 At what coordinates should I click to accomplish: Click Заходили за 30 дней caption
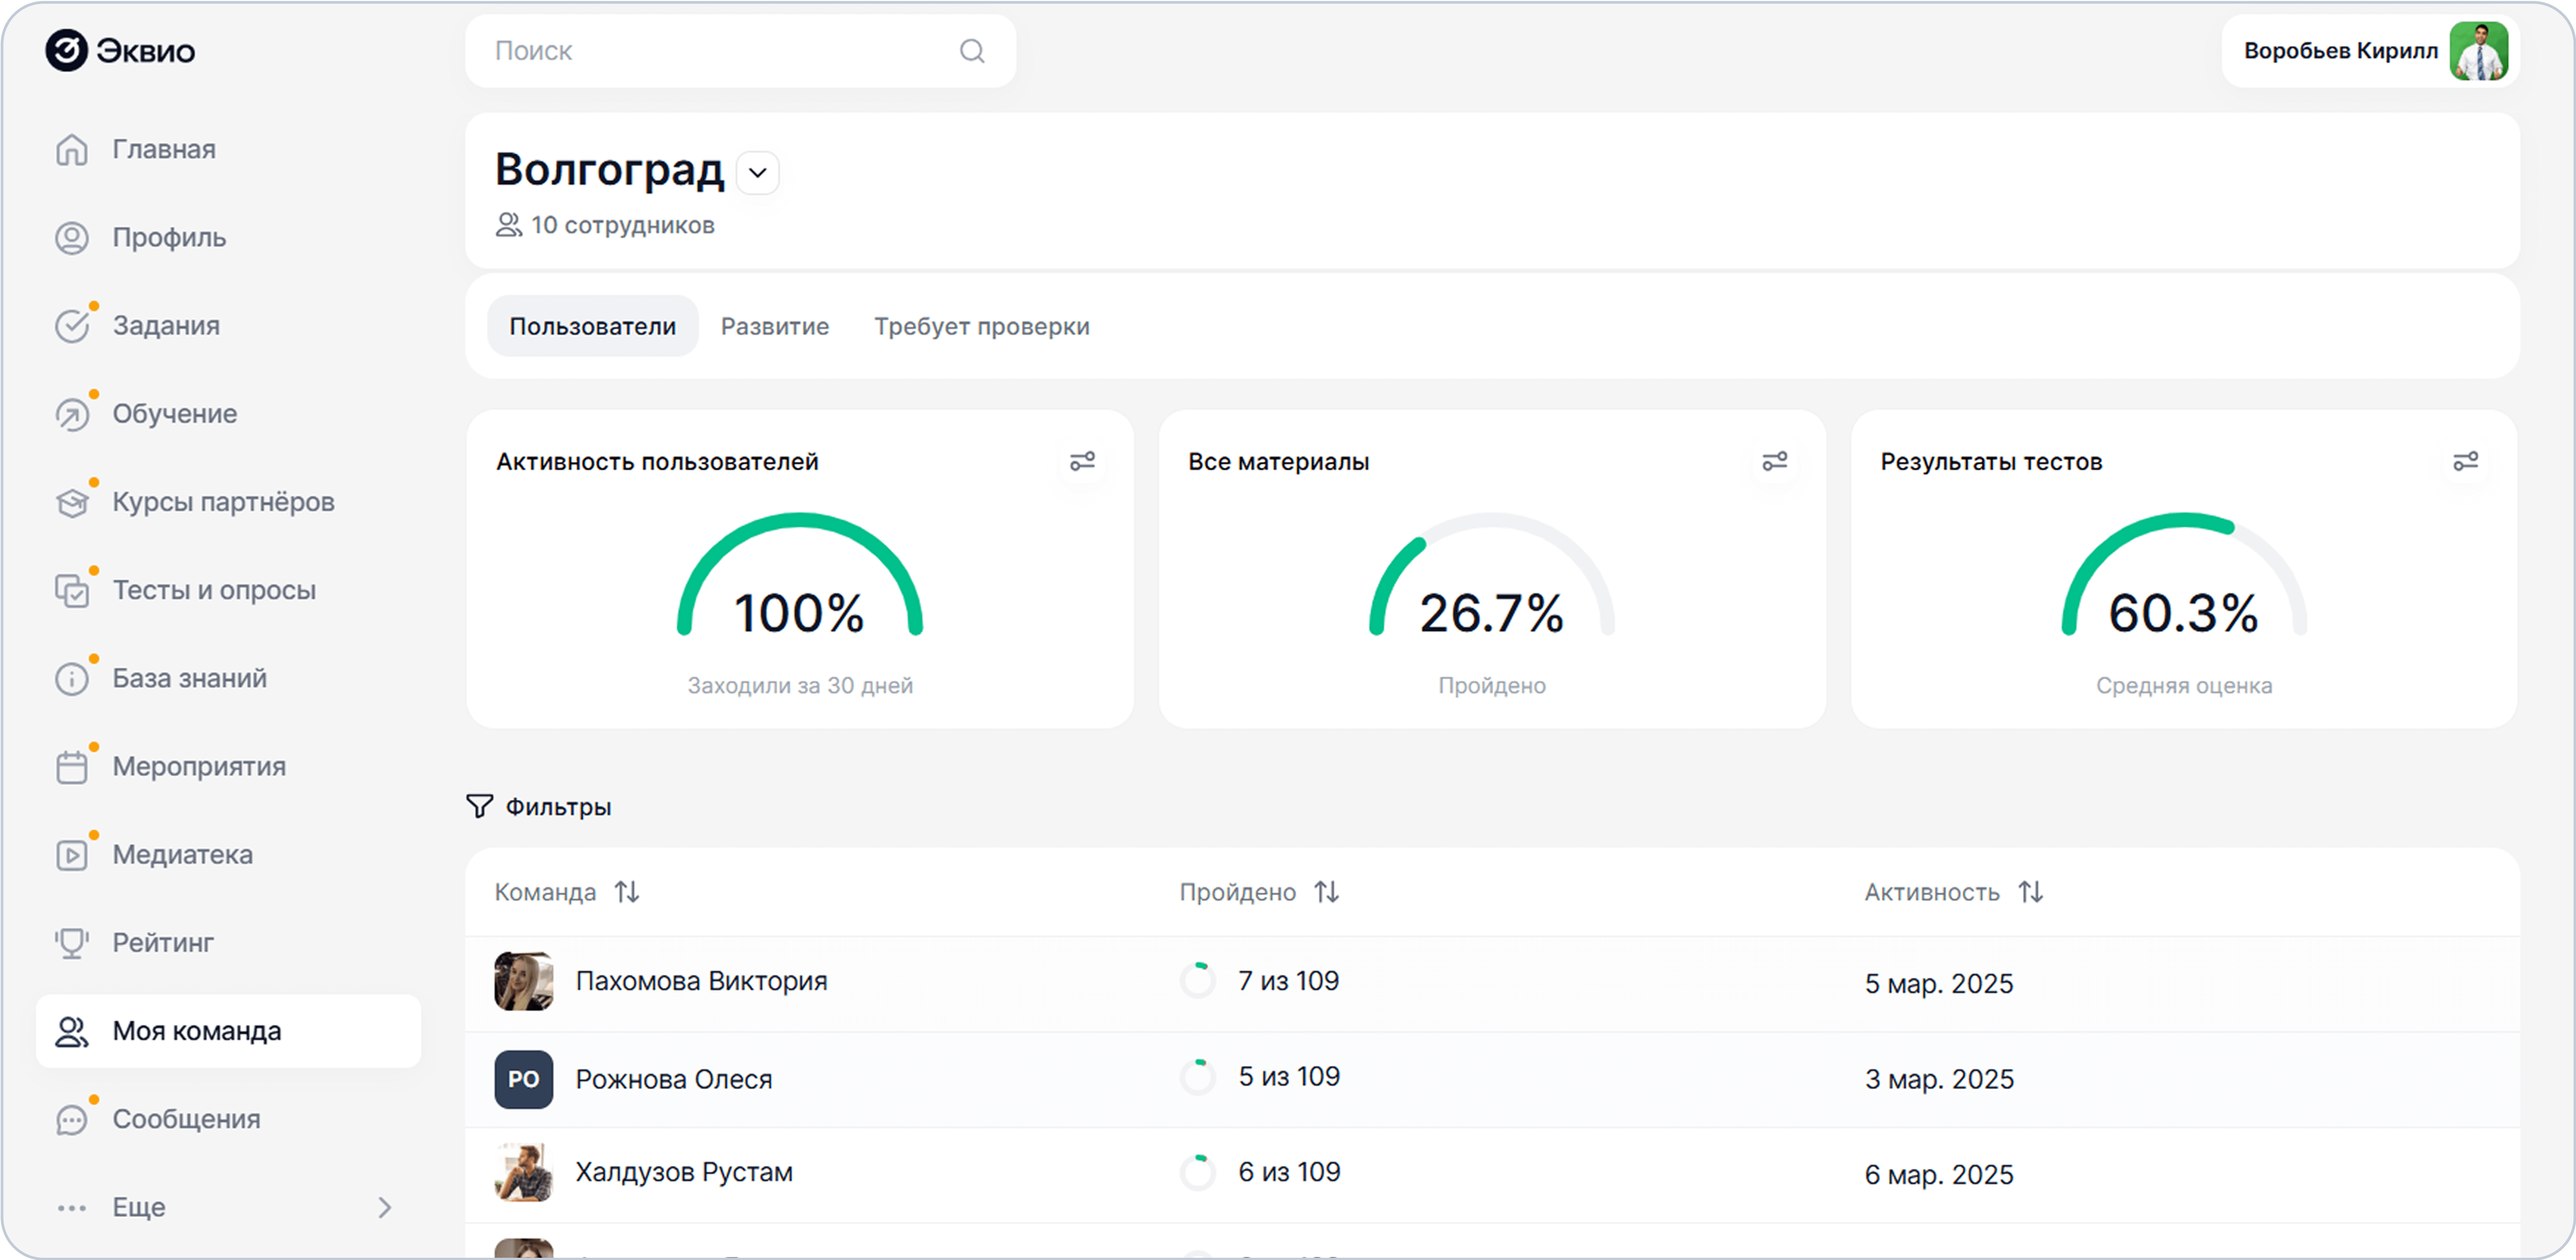pos(800,686)
